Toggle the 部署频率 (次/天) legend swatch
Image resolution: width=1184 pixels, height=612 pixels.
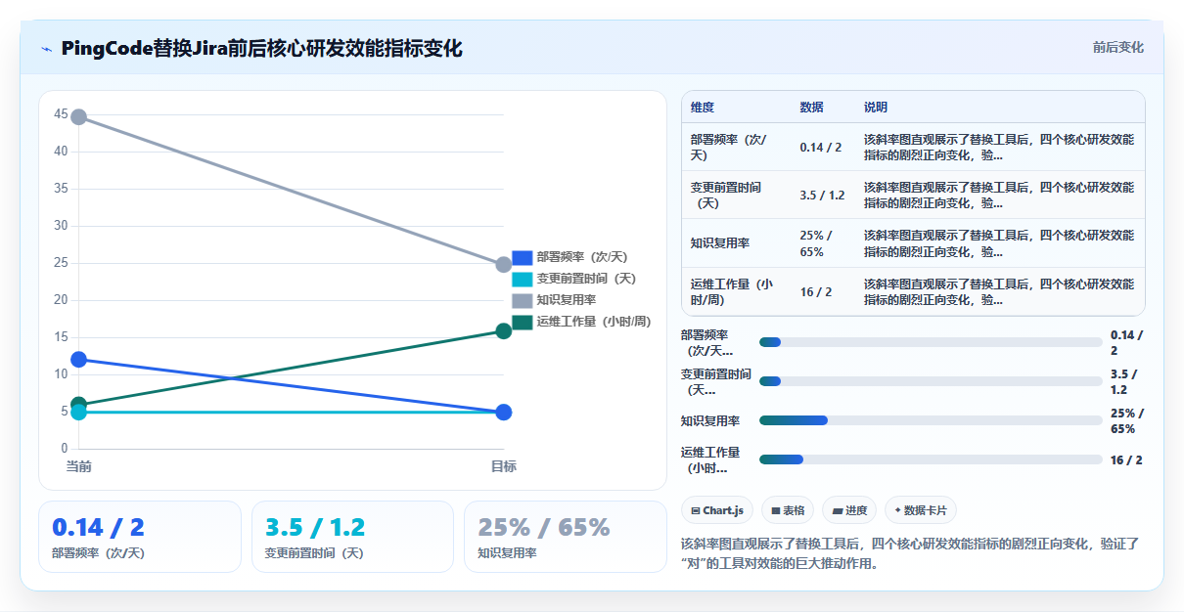pyautogui.click(x=523, y=257)
